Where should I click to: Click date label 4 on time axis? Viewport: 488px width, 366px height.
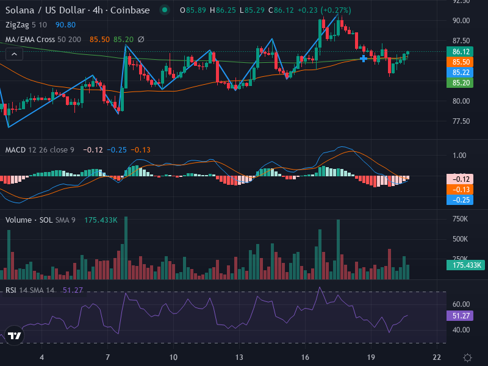tap(41, 357)
